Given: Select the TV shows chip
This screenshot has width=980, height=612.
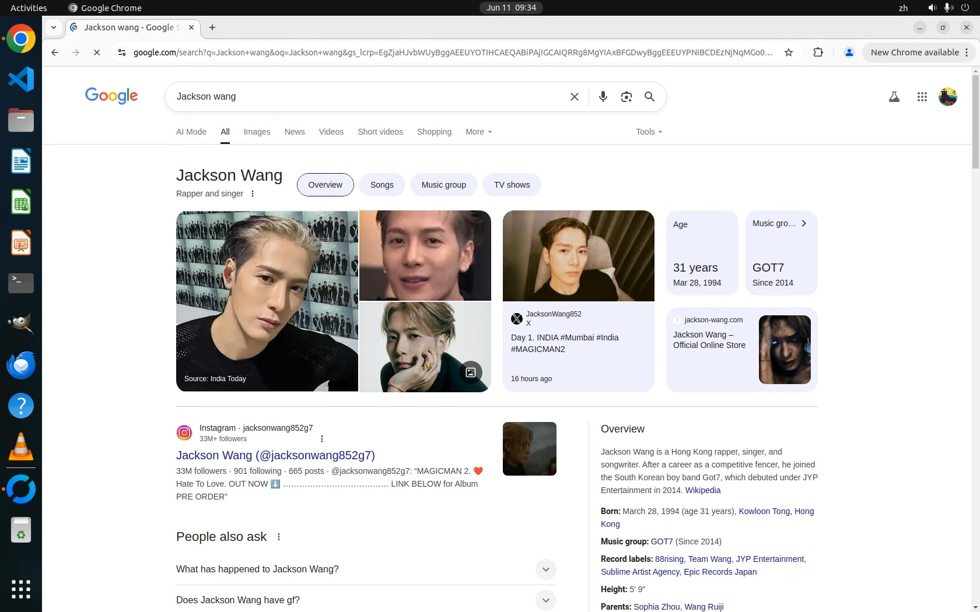Looking at the screenshot, I should tap(512, 185).
